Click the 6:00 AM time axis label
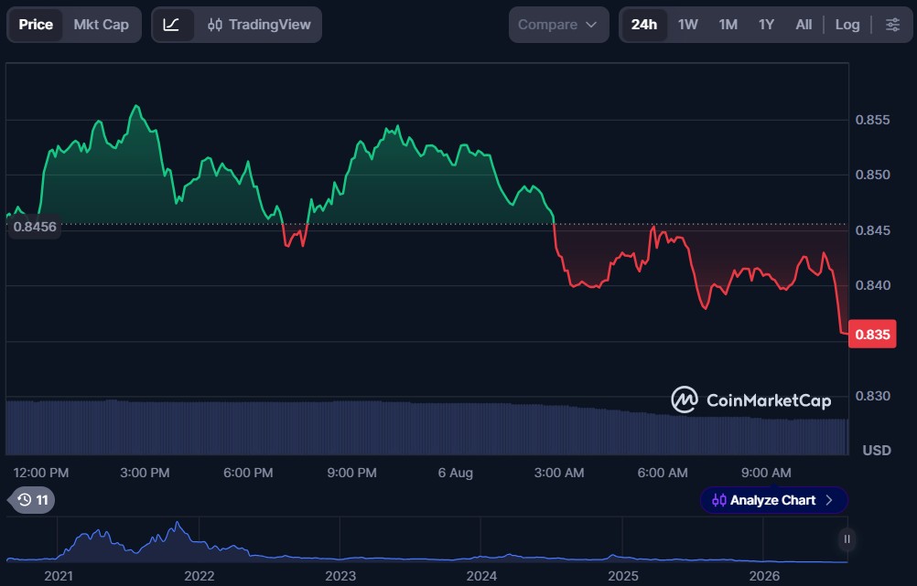 (x=663, y=473)
